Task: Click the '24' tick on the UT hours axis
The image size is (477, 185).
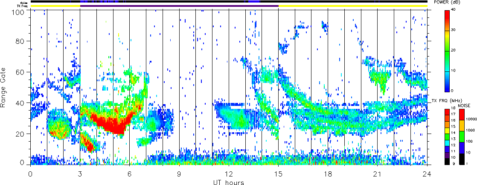Action: (427, 174)
